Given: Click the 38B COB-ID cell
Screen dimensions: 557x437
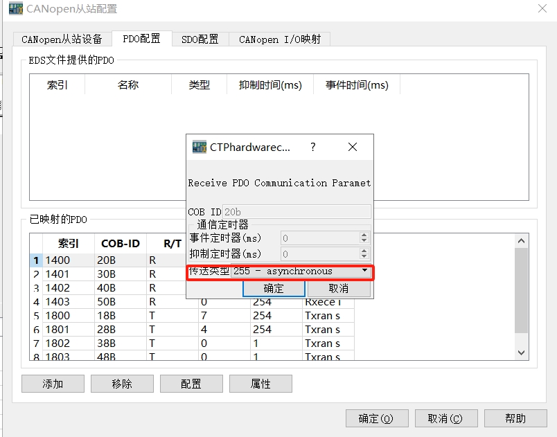Looking at the screenshot, I should click(x=121, y=344).
